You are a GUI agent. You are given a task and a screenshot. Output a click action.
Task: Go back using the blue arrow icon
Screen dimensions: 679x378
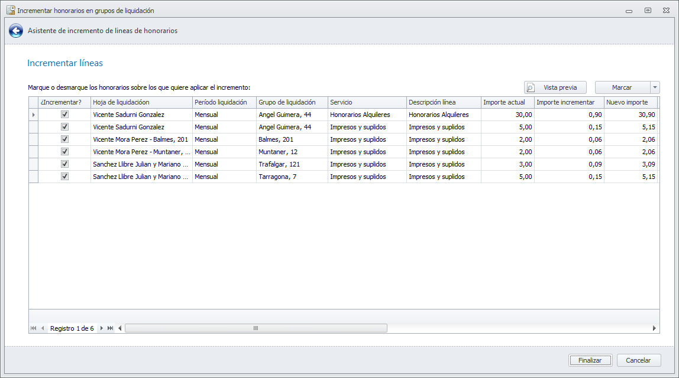click(16, 31)
